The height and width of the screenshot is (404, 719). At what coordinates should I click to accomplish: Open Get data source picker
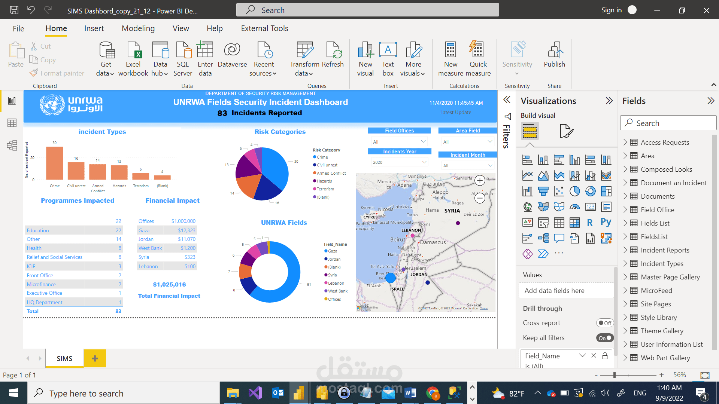(x=106, y=59)
